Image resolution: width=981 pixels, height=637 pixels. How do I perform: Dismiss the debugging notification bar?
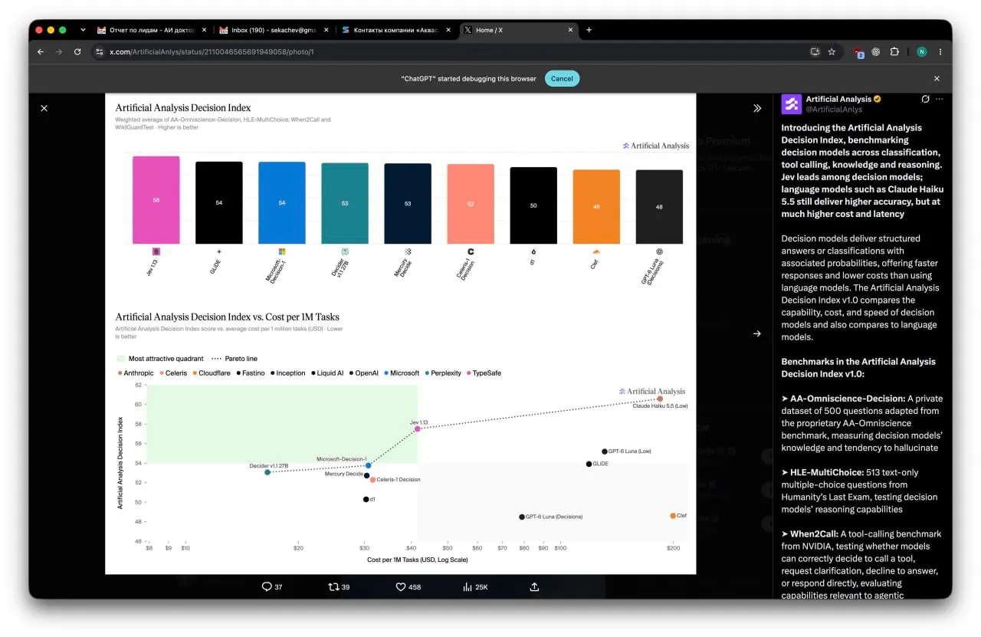tap(937, 78)
